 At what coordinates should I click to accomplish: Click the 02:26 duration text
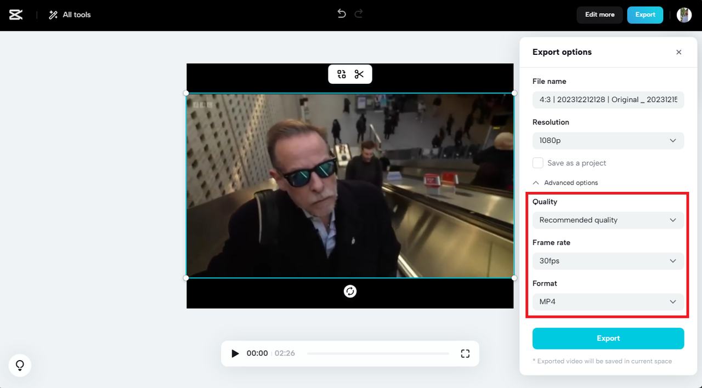point(285,353)
